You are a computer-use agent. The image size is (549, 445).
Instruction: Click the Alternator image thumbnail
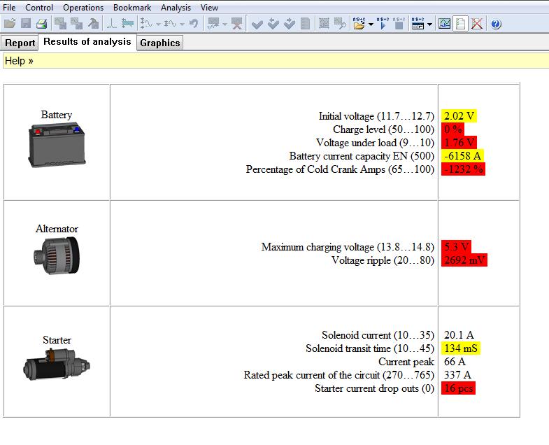(x=57, y=258)
